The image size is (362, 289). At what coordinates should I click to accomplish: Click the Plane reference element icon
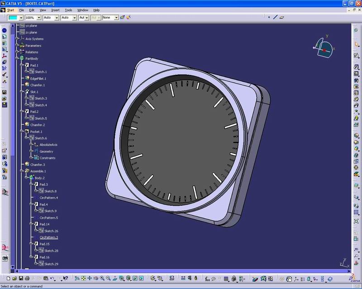click(x=281, y=17)
